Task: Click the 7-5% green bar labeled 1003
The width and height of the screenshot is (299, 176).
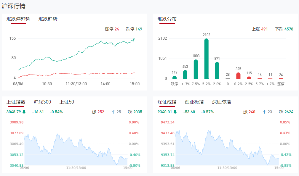Action: 196,69
